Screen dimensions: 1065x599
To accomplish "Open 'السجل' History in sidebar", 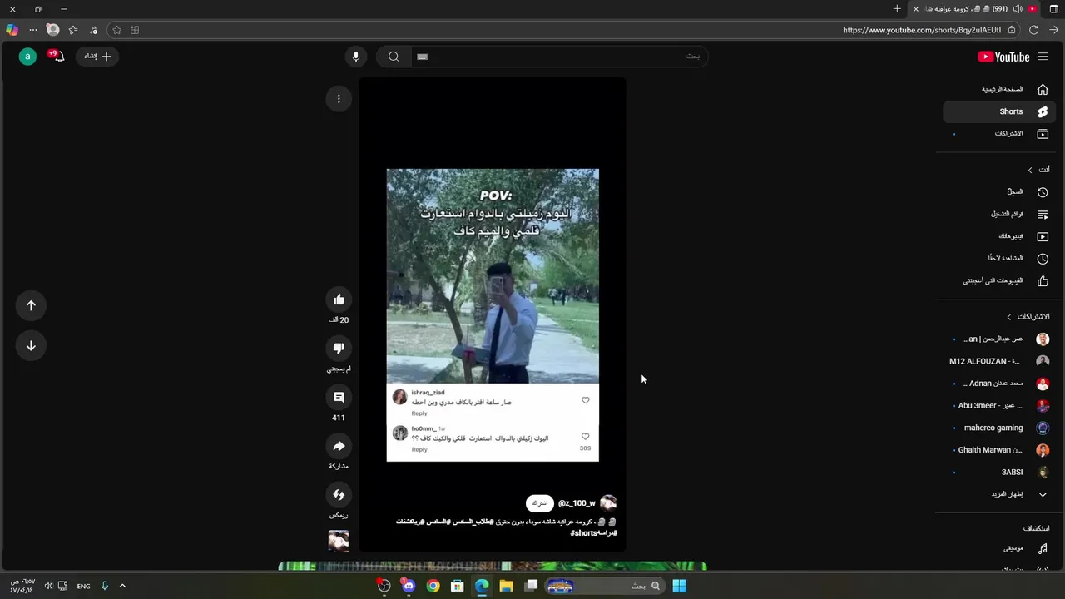I will pos(1000,192).
